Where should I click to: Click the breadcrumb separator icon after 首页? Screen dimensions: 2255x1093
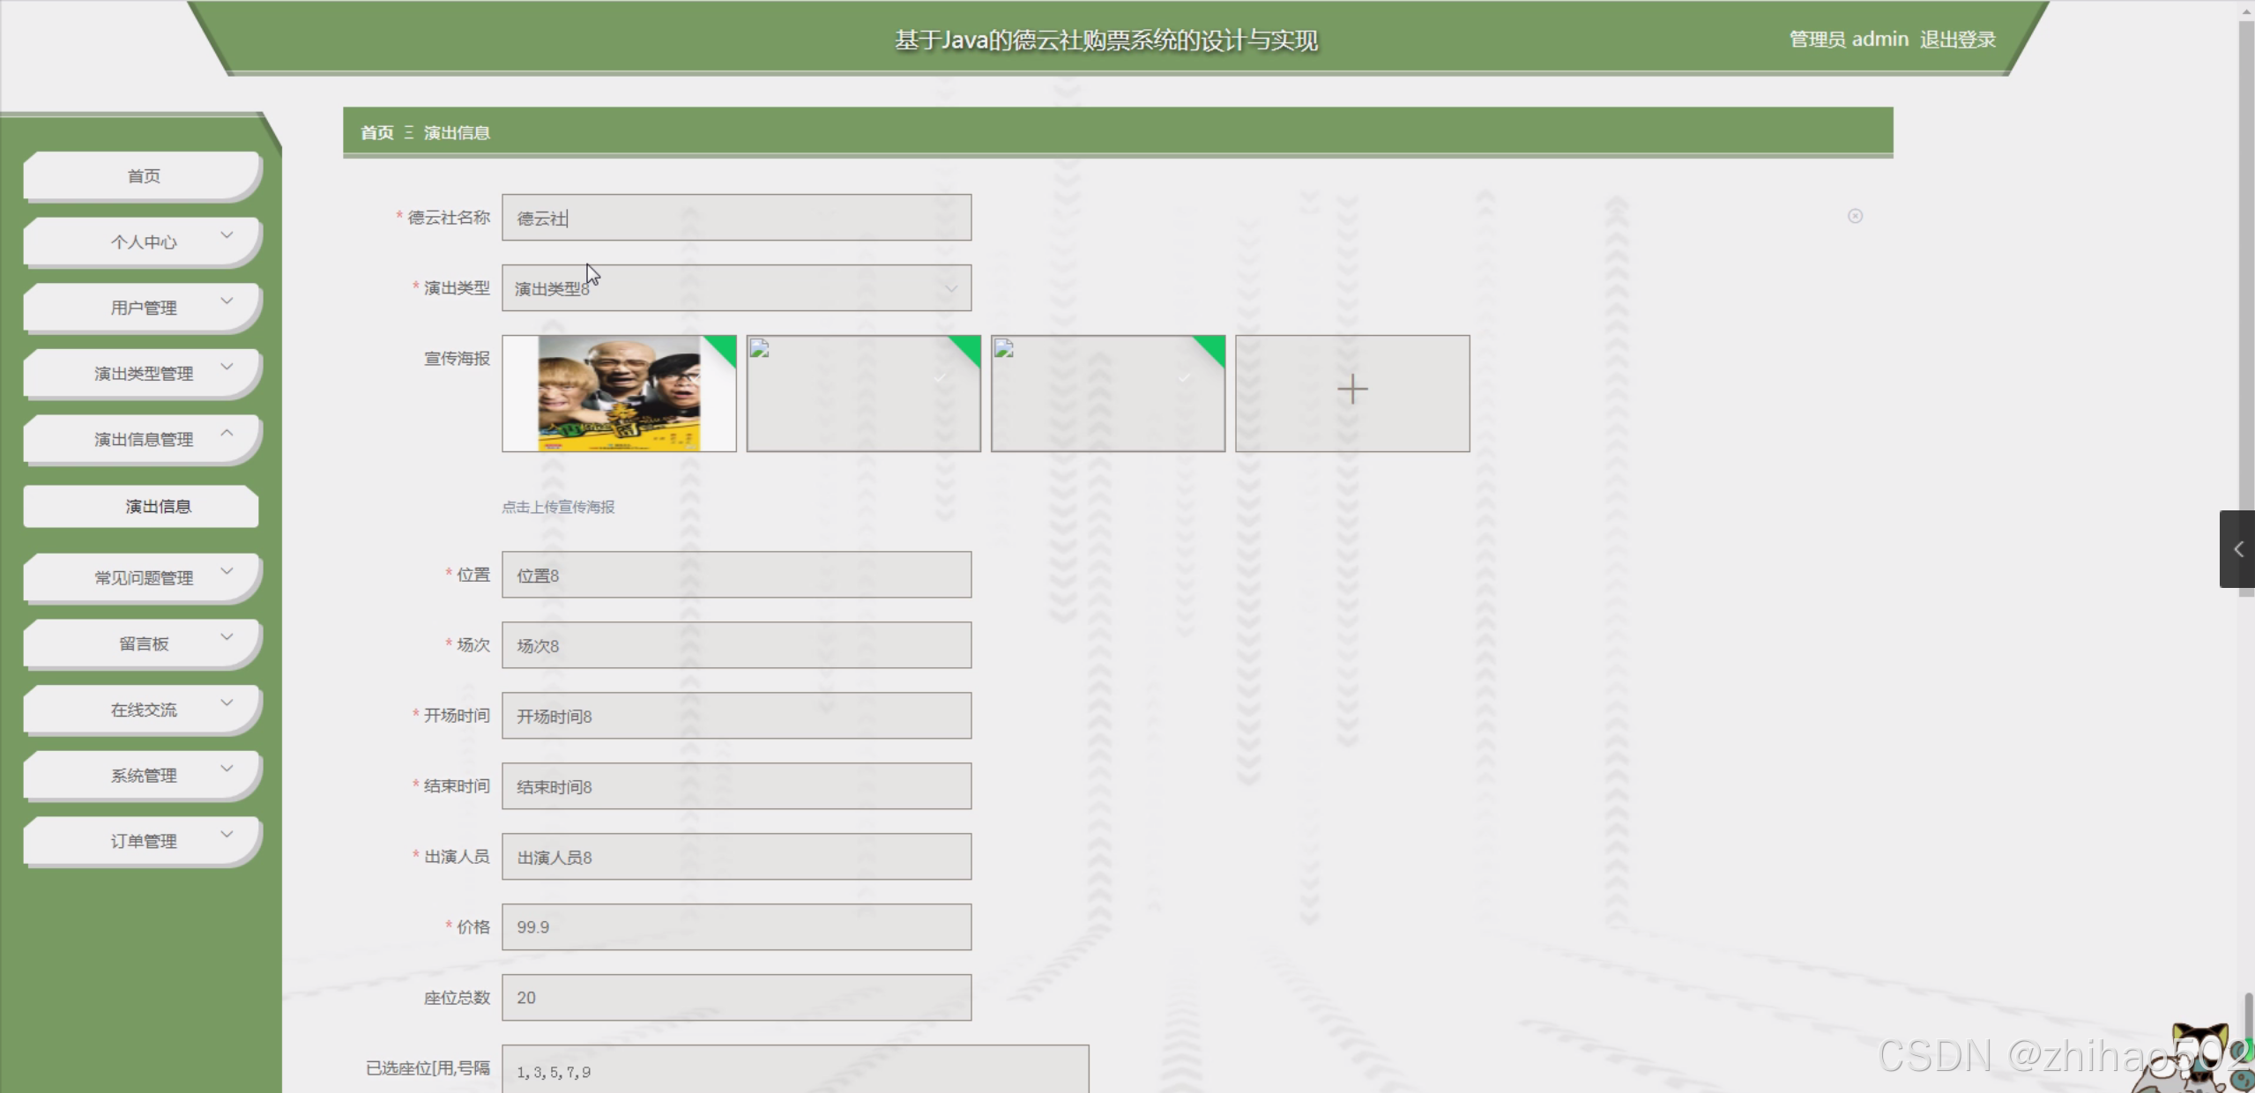point(409,132)
